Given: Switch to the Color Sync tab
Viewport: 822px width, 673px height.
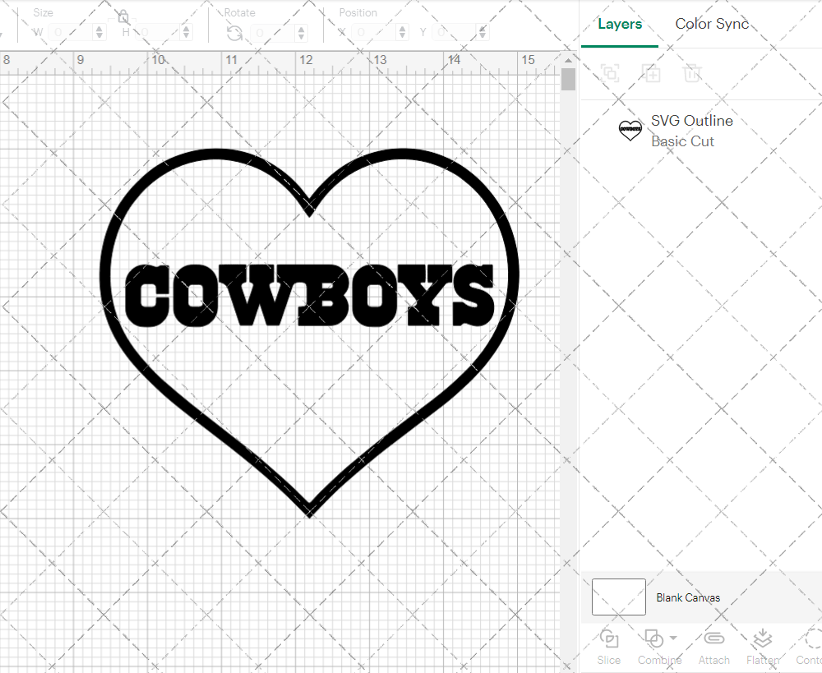Looking at the screenshot, I should click(712, 24).
